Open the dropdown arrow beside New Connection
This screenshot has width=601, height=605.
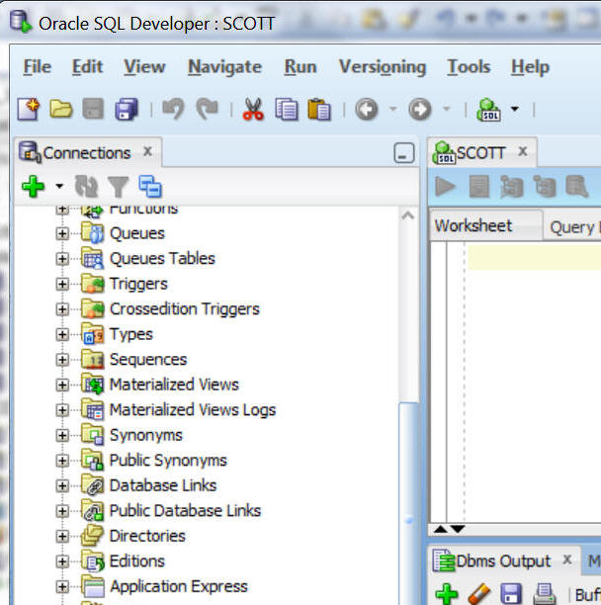pos(59,186)
